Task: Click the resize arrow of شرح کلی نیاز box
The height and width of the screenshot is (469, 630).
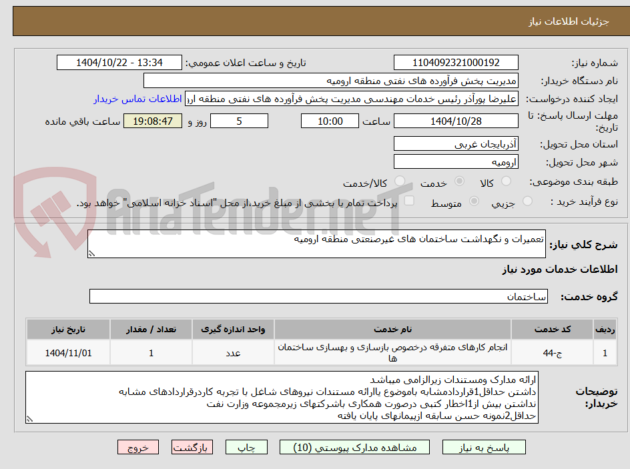Action: click(90, 252)
